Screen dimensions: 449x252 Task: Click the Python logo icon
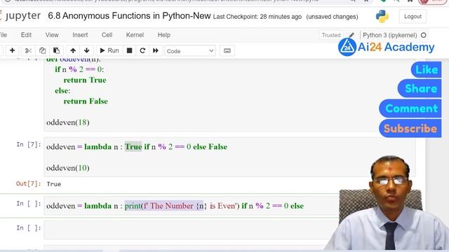click(382, 16)
